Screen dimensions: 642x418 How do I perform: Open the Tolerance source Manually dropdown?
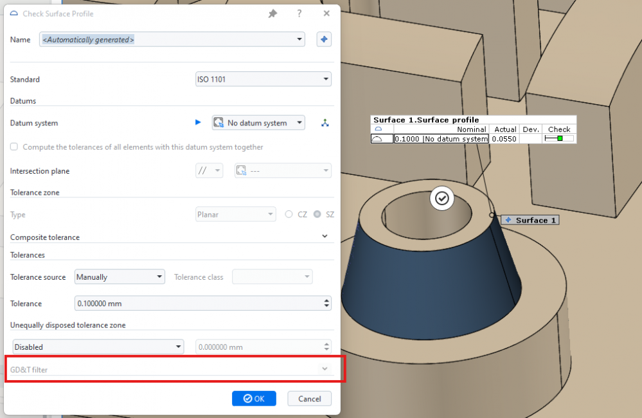coord(120,277)
